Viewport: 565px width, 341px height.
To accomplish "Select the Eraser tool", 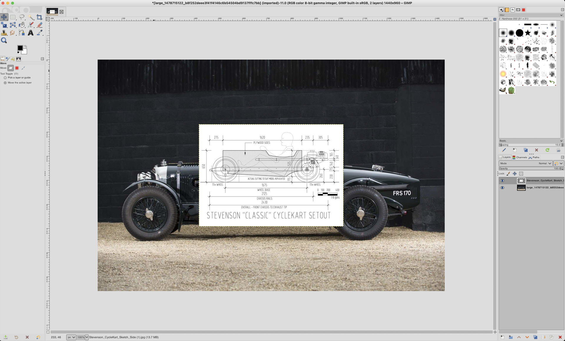I will pos(39,25).
